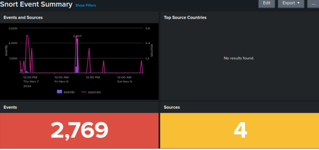Click the tall purple events bar

(x=77, y=56)
